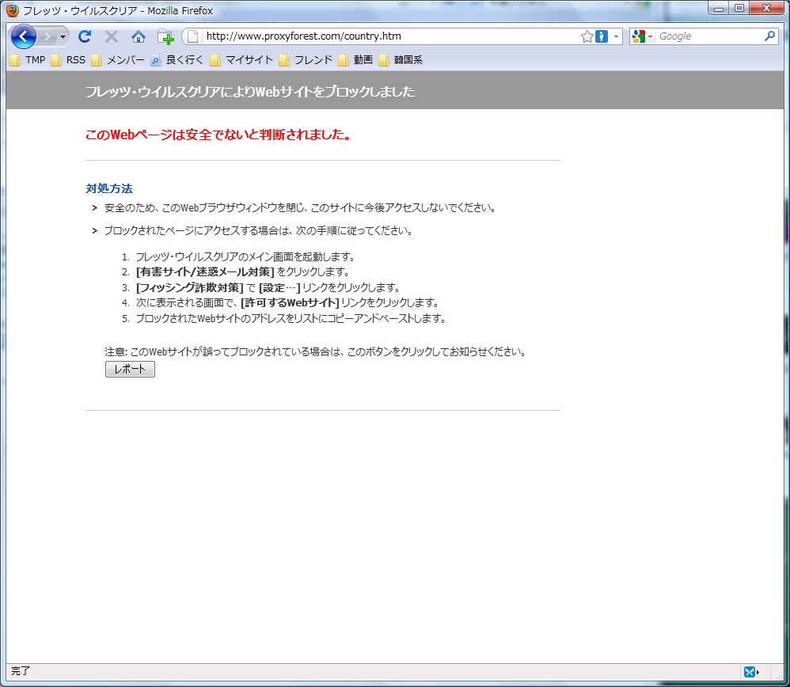
Task: Click the page identity icon in URL bar
Action: click(193, 36)
